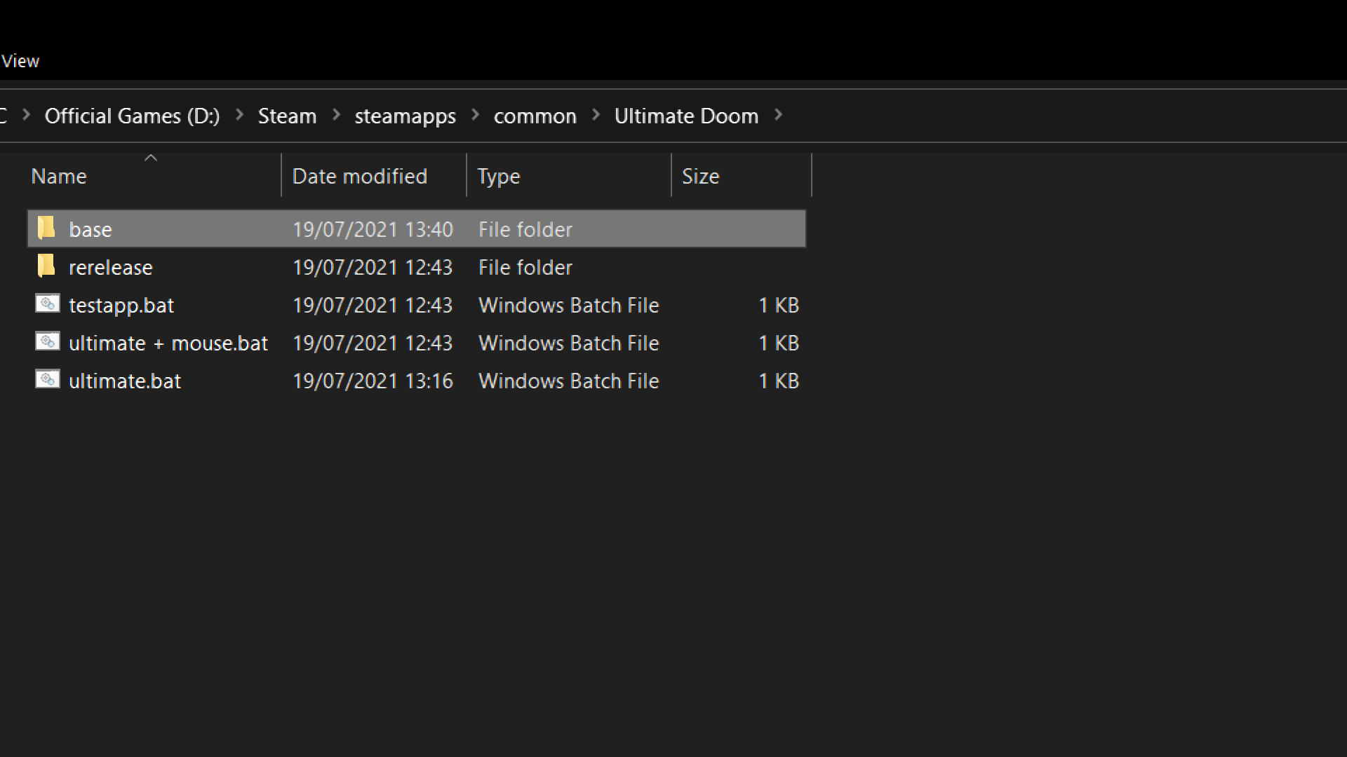Expand chevron after Official Games (D:)
Screen dimensions: 1347x757
click(239, 115)
